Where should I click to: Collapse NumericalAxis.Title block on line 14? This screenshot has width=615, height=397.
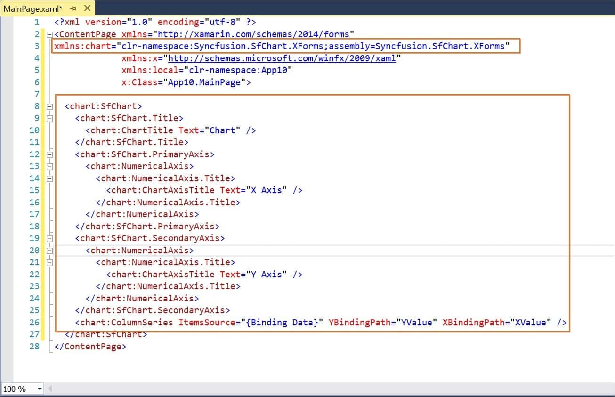coord(50,178)
